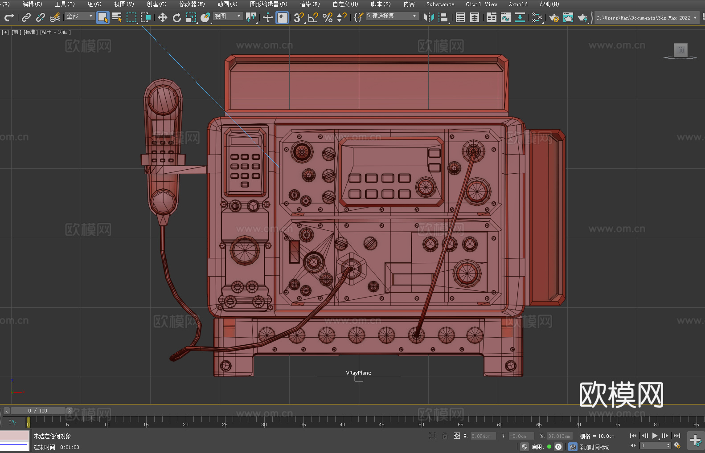Open the 渲染(R) menu
Image resolution: width=705 pixels, height=453 pixels.
310,4
